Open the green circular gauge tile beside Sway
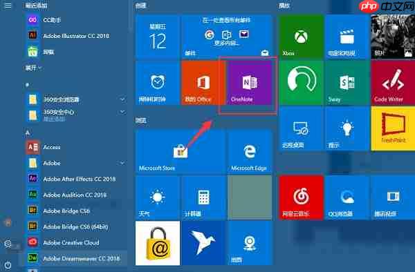This screenshot has height=272, width=415. point(302,83)
